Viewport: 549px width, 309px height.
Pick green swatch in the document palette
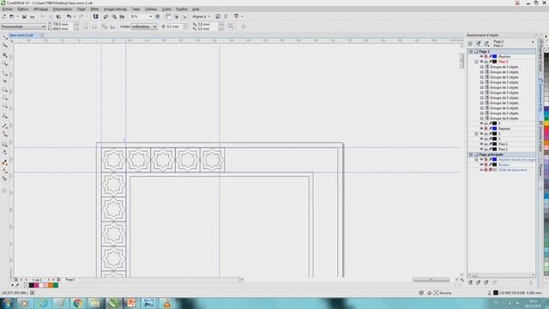coord(55,286)
